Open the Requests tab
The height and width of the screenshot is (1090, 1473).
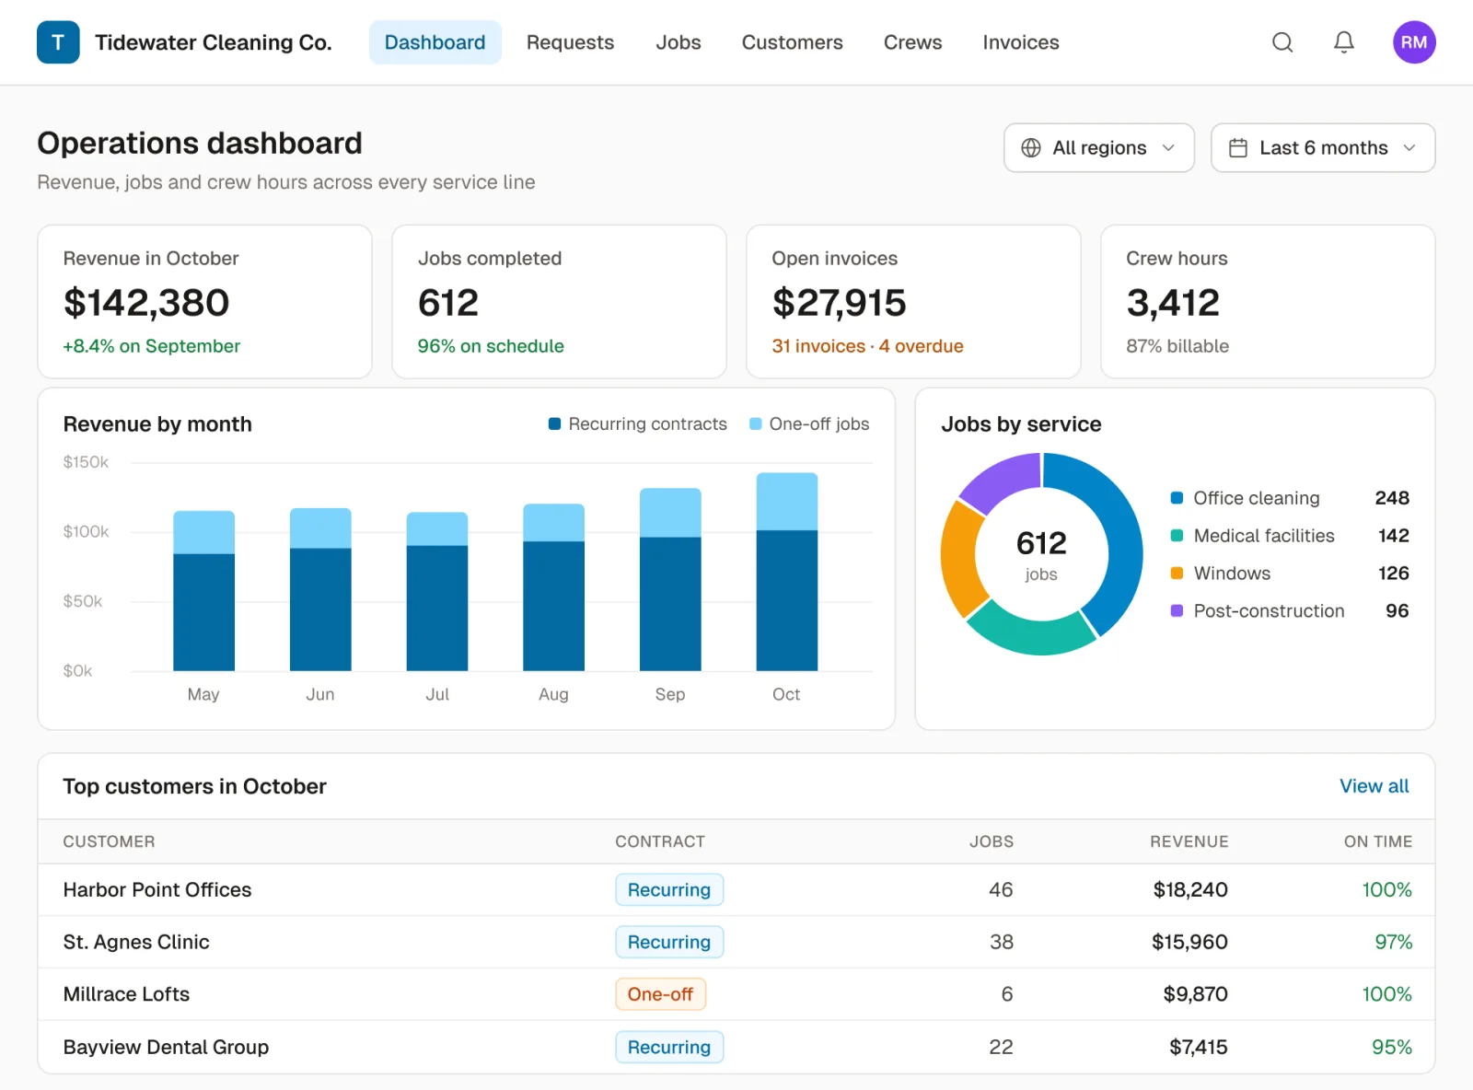pos(570,42)
